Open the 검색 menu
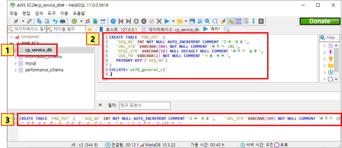Viewport: 342px width, 148px height. tap(39, 13)
